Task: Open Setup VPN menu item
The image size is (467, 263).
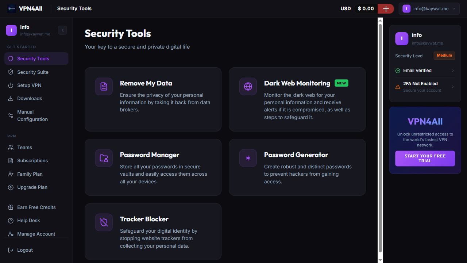Action: pos(36,85)
